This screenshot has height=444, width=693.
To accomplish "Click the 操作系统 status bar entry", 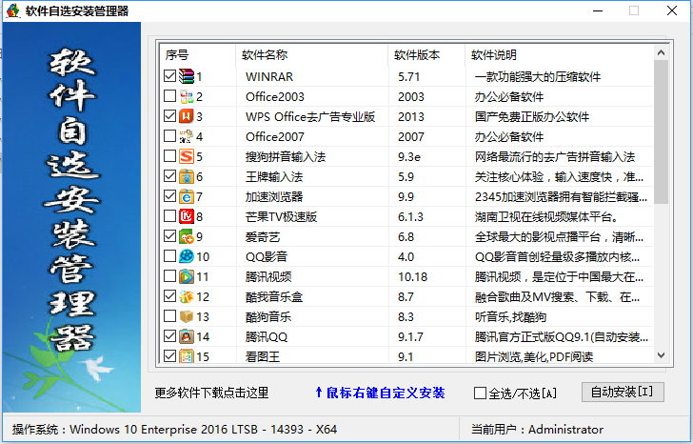I will pos(174,429).
